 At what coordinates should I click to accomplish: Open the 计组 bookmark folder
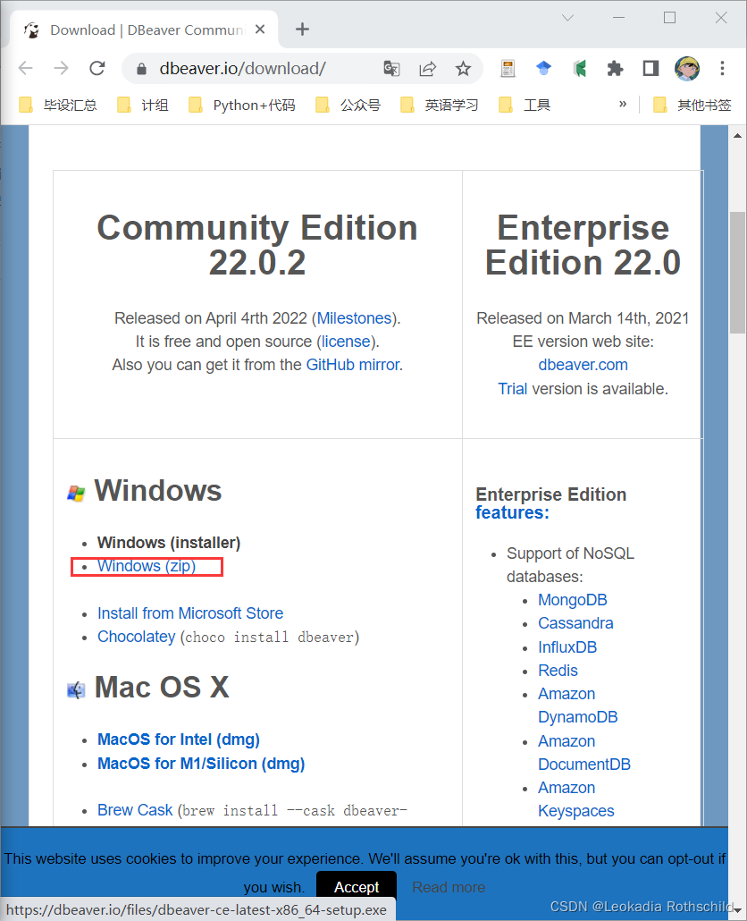[x=143, y=106]
